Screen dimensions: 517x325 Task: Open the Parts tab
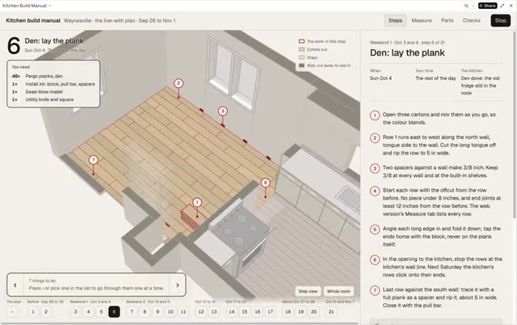click(x=447, y=20)
